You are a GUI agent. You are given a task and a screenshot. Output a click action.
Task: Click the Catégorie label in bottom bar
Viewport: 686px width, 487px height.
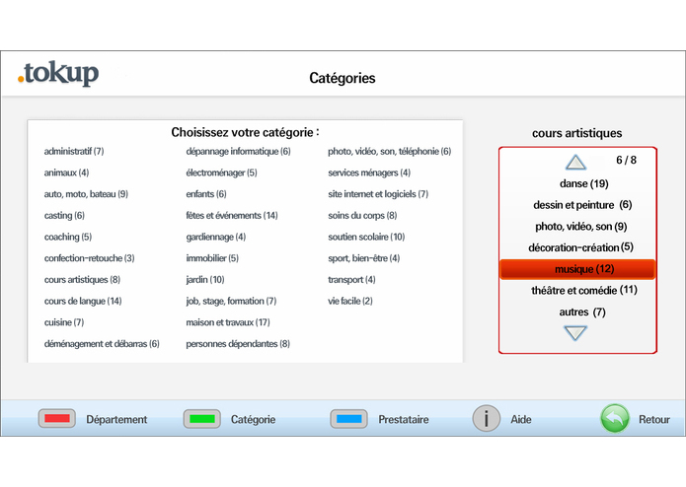[x=253, y=419]
